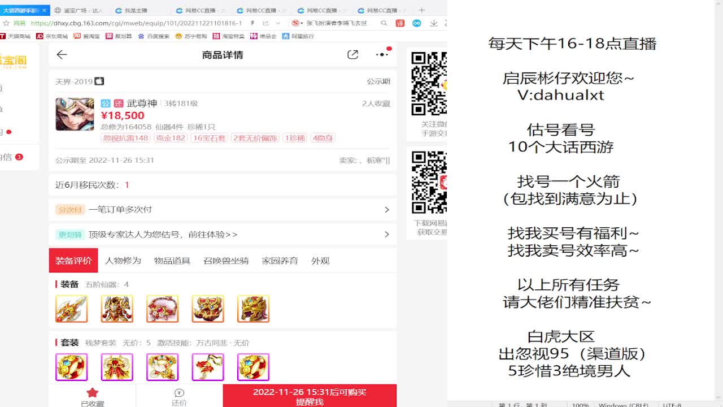Open the 爱淘宝 bookmark
The width and height of the screenshot is (723, 407).
click(x=86, y=36)
